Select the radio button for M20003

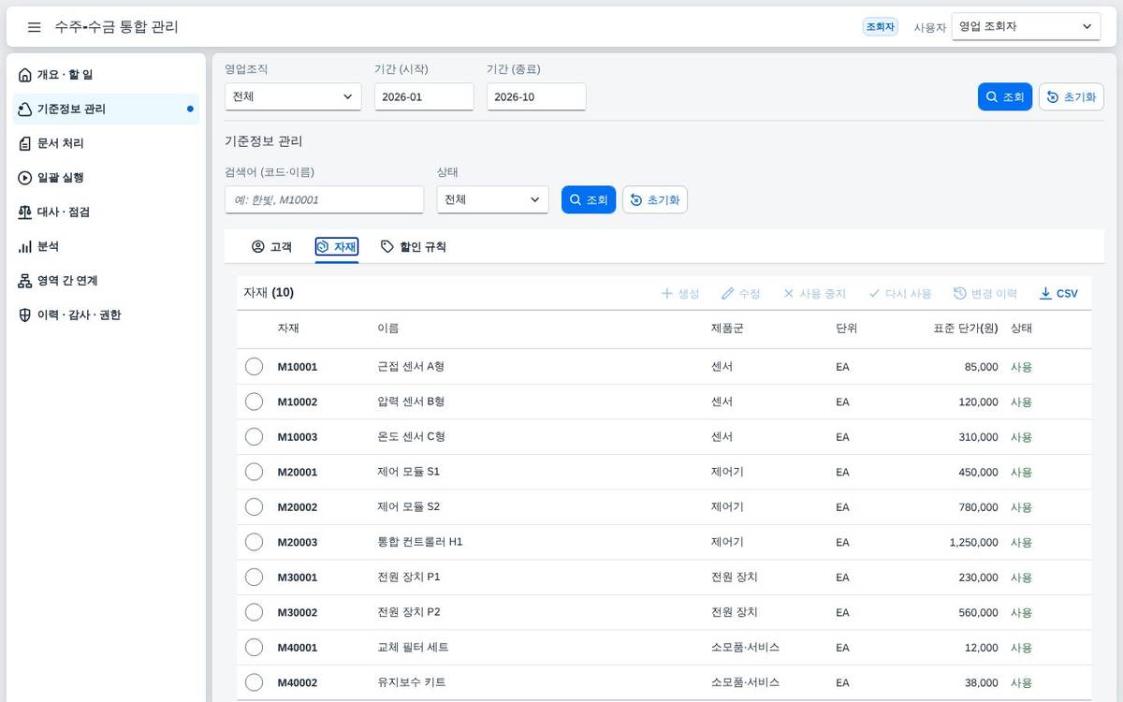[254, 542]
